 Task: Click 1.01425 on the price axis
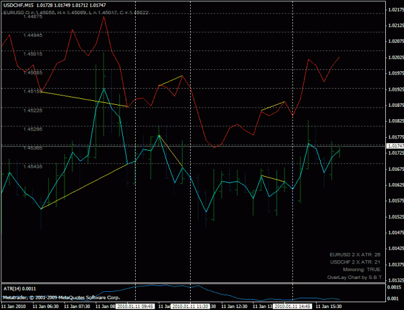point(396,249)
